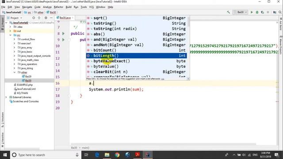Click the src breadcrumb in navigation bar

[x=29, y=12]
